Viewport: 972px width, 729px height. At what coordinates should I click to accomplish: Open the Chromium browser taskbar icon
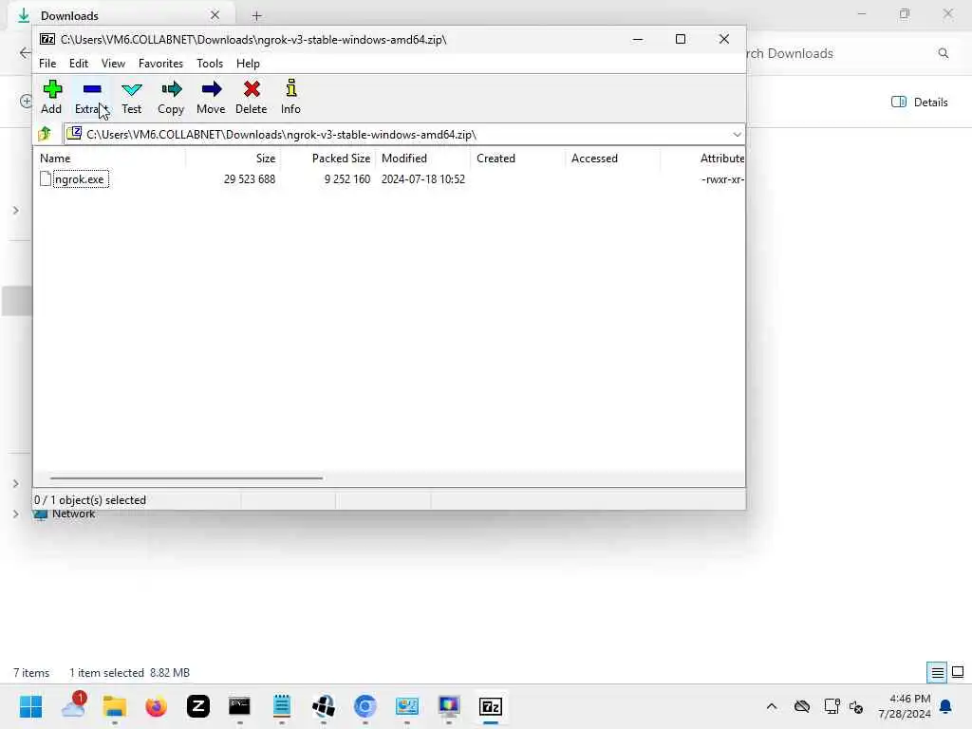click(365, 706)
